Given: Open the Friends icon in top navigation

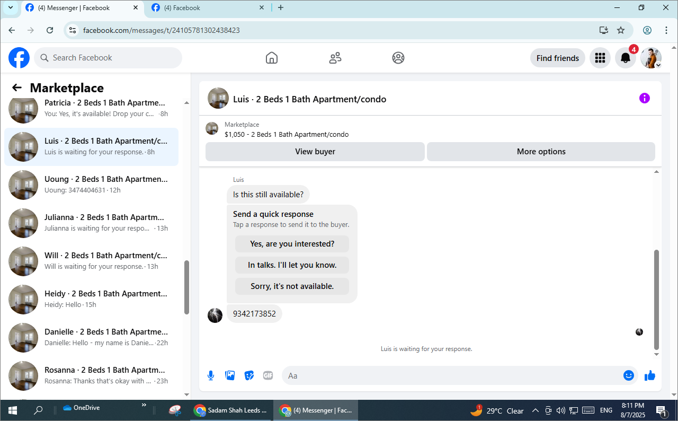Looking at the screenshot, I should click(335, 58).
